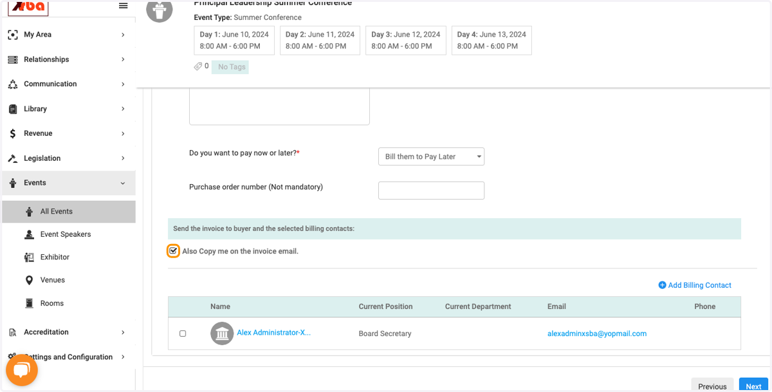Expand Settings and Configuration chevron
772x392 pixels.
coord(123,357)
